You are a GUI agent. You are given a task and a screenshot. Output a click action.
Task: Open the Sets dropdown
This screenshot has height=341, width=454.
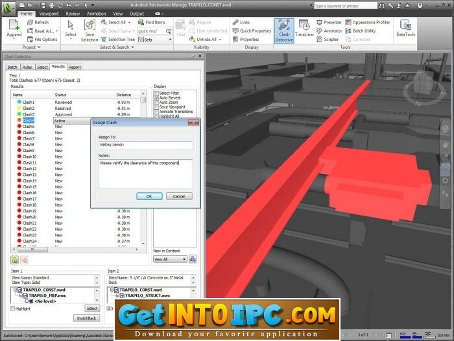pos(155,40)
